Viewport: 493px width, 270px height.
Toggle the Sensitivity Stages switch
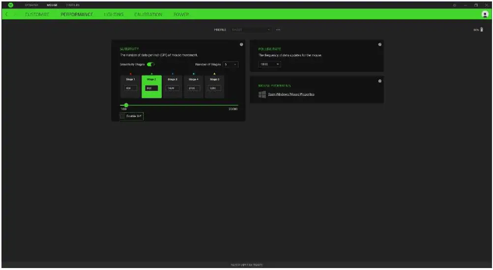tap(150, 64)
